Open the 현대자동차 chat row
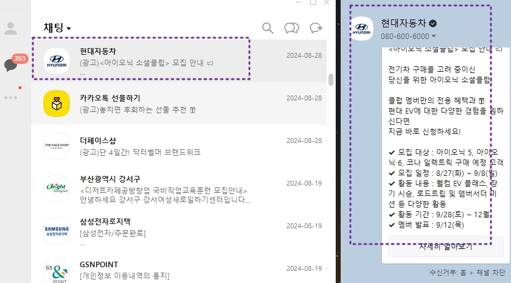511x283 pixels. pos(179,61)
